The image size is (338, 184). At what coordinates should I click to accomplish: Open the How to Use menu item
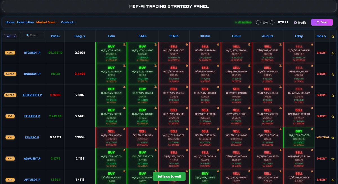tap(25, 22)
